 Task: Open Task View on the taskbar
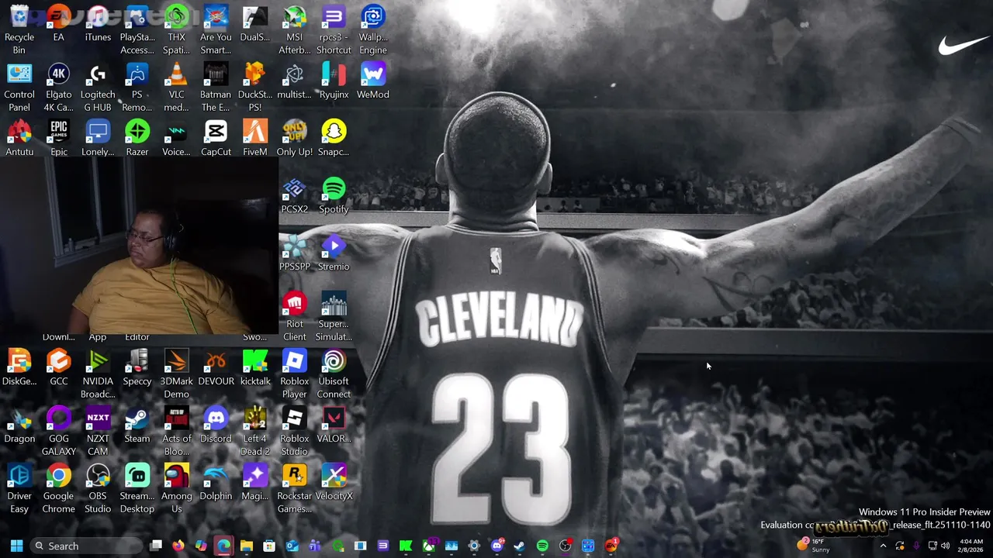click(156, 546)
